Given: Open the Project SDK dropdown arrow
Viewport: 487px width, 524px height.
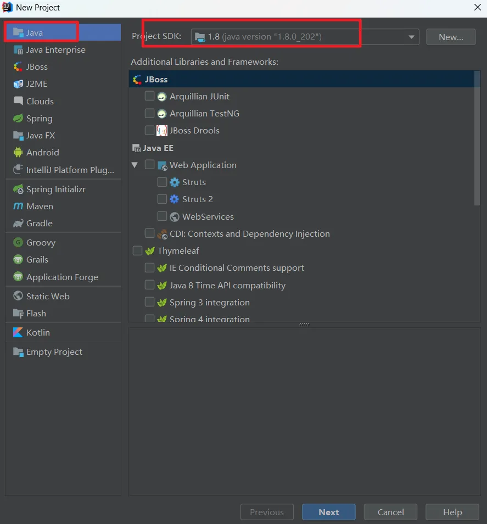Looking at the screenshot, I should coord(412,37).
